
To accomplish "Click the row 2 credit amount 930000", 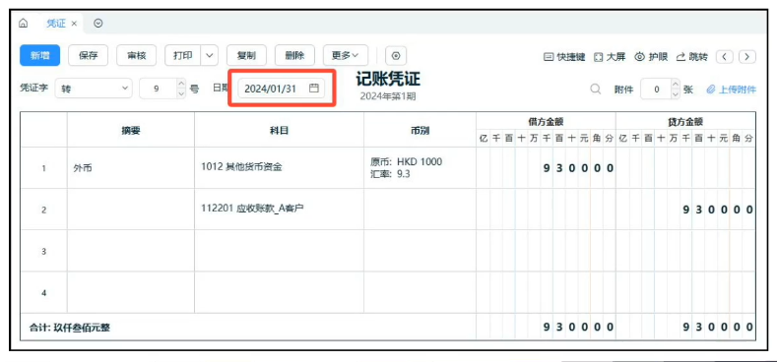I will click(685, 209).
